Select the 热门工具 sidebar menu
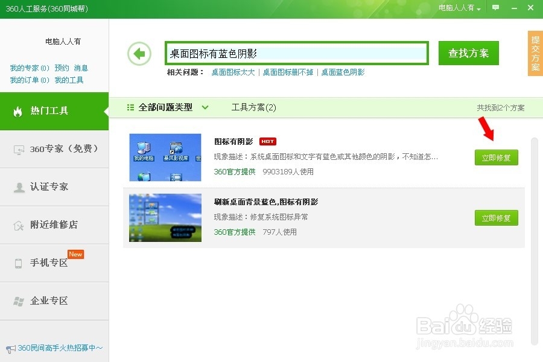This screenshot has width=543, height=362. tap(54, 111)
